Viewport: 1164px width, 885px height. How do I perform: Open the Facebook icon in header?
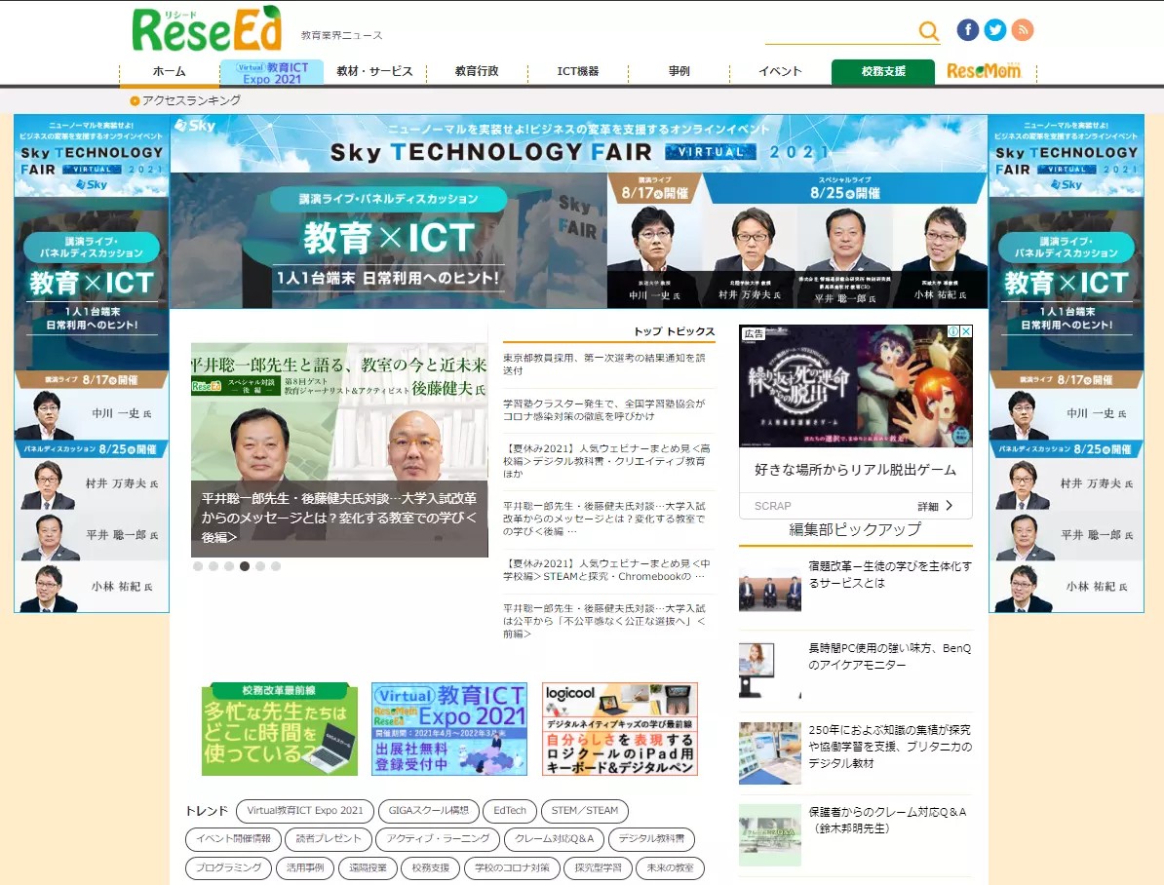(x=967, y=29)
